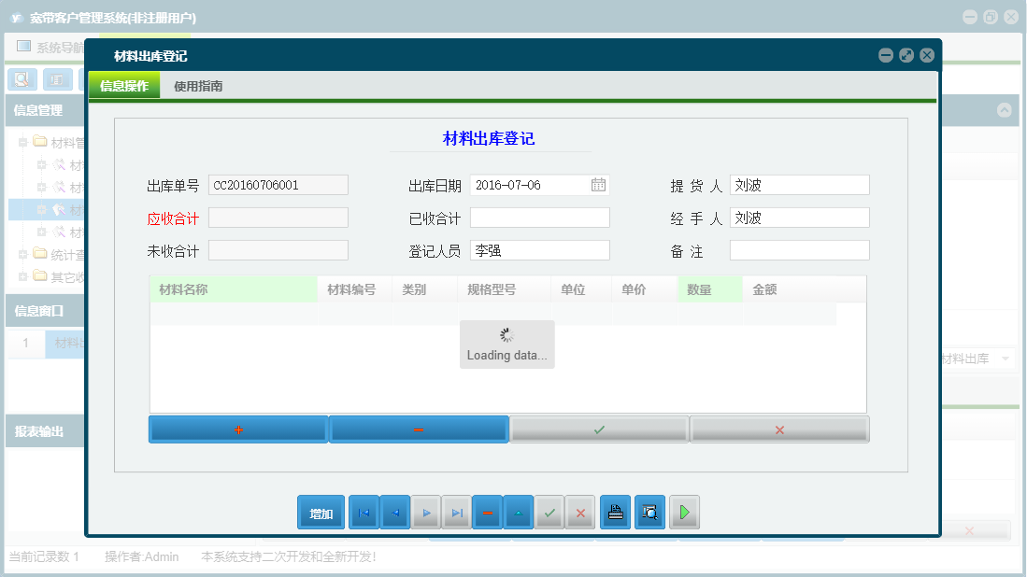The height and width of the screenshot is (577, 1027).
Task: Open the date picker for 出库日期
Action: coord(600,184)
